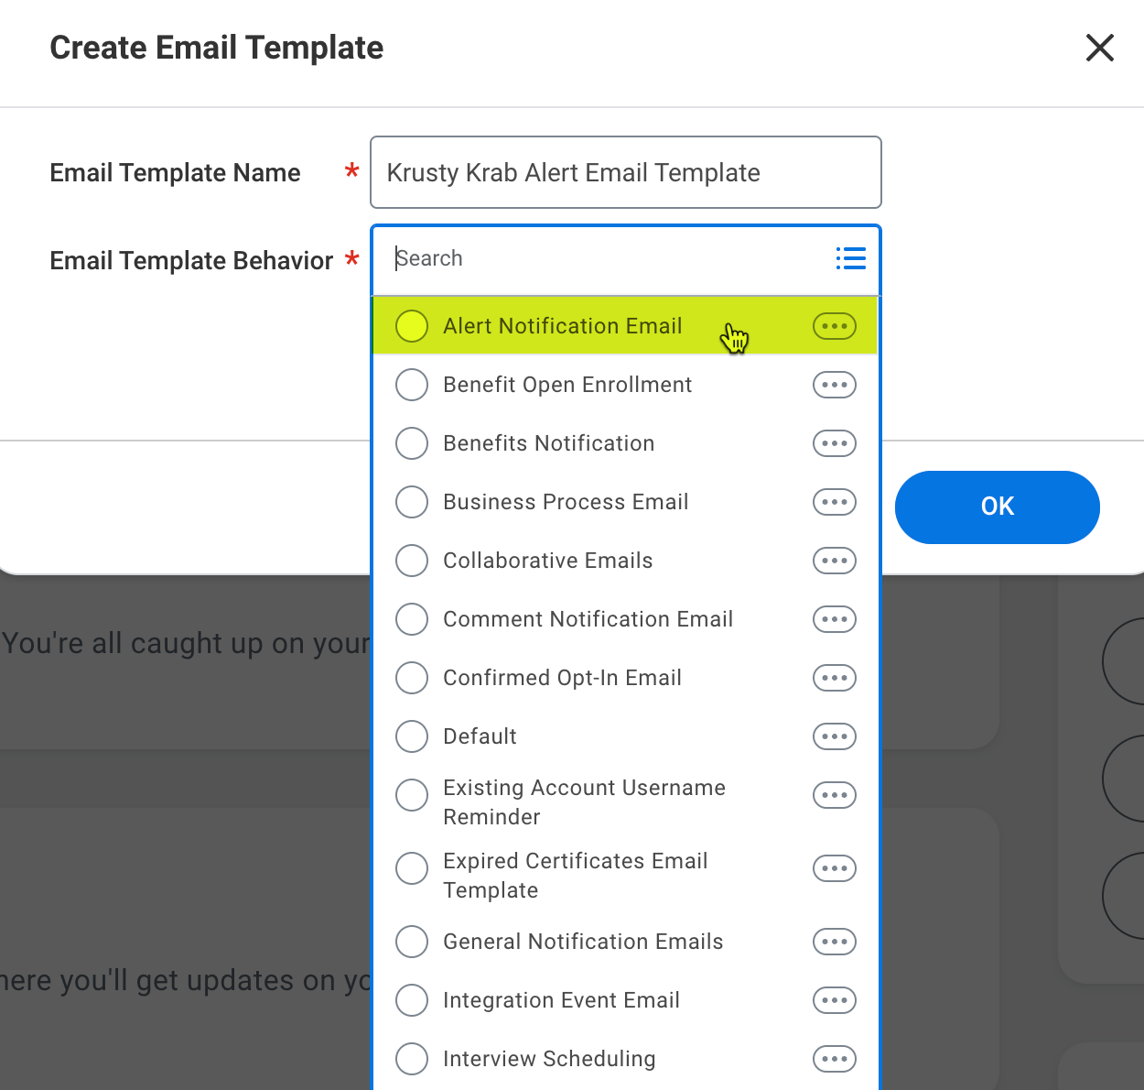The height and width of the screenshot is (1090, 1144).
Task: Open related actions for Business Process Email
Action: pos(835,502)
